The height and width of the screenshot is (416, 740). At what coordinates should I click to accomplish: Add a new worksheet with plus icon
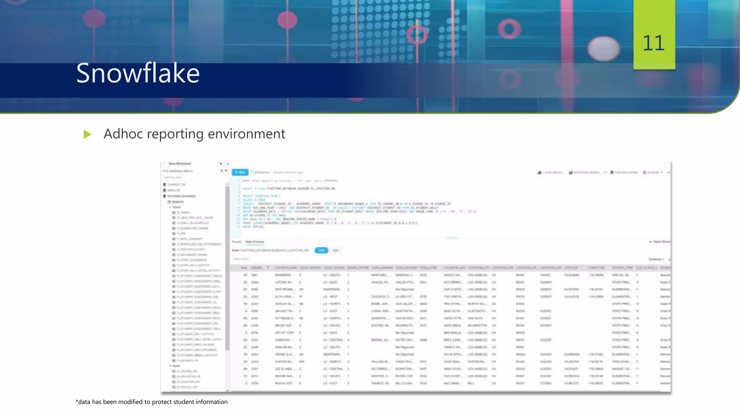pyautogui.click(x=221, y=164)
